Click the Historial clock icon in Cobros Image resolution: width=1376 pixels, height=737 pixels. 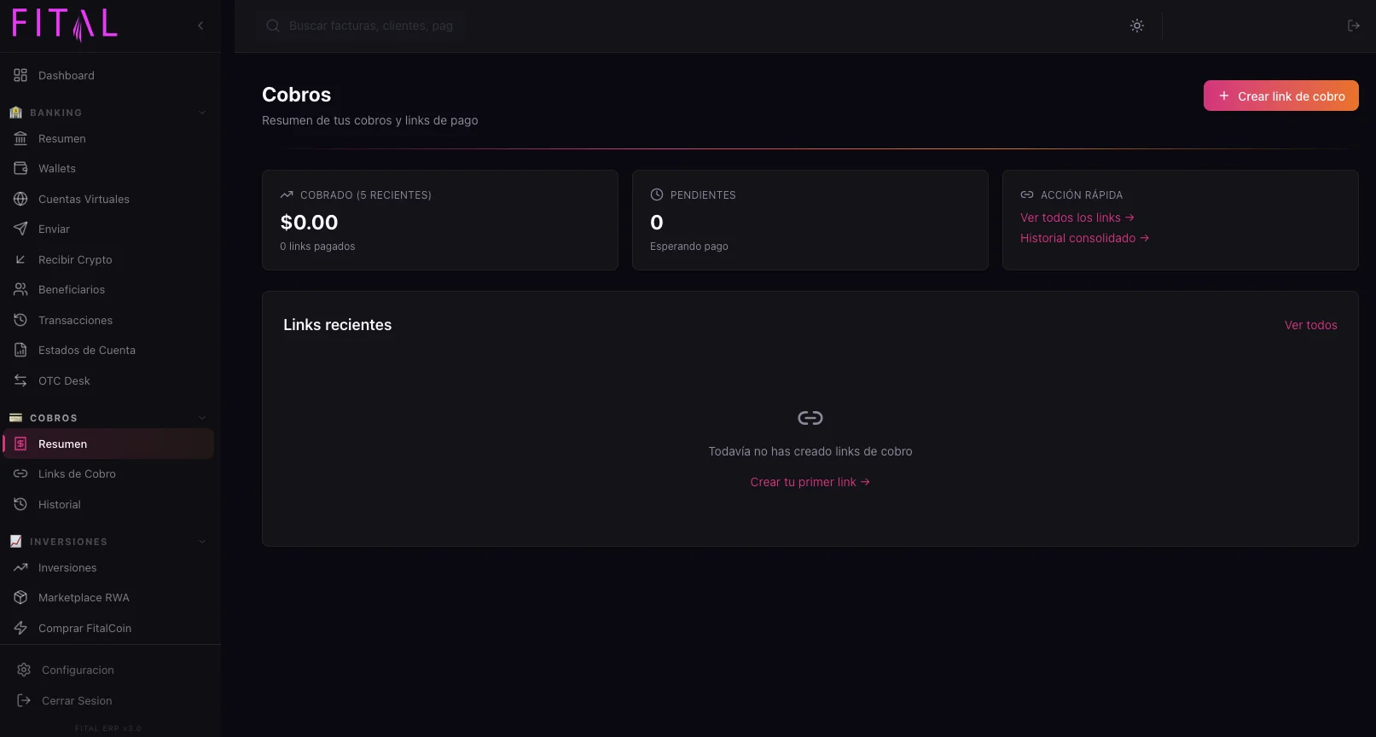(20, 504)
